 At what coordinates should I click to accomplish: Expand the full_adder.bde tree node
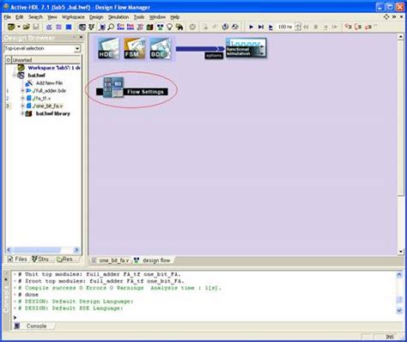[x=22, y=91]
